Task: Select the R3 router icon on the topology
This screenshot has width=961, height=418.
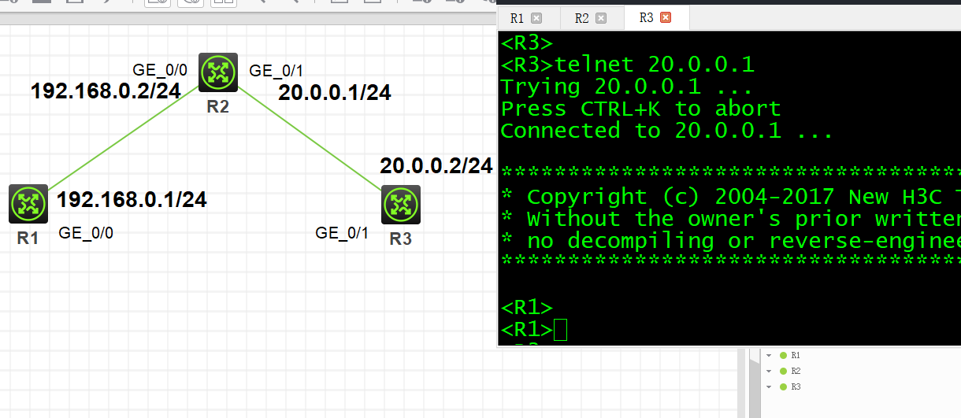Action: [x=401, y=205]
